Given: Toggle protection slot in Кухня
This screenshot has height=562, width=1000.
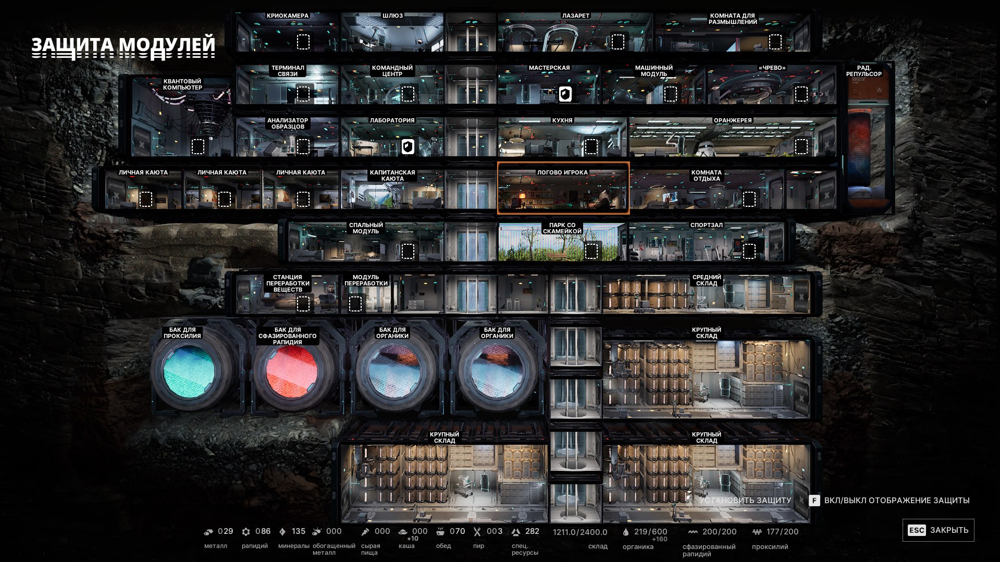Looking at the screenshot, I should pyautogui.click(x=591, y=147).
